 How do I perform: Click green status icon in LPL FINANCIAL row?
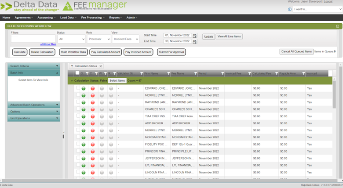click(84, 166)
